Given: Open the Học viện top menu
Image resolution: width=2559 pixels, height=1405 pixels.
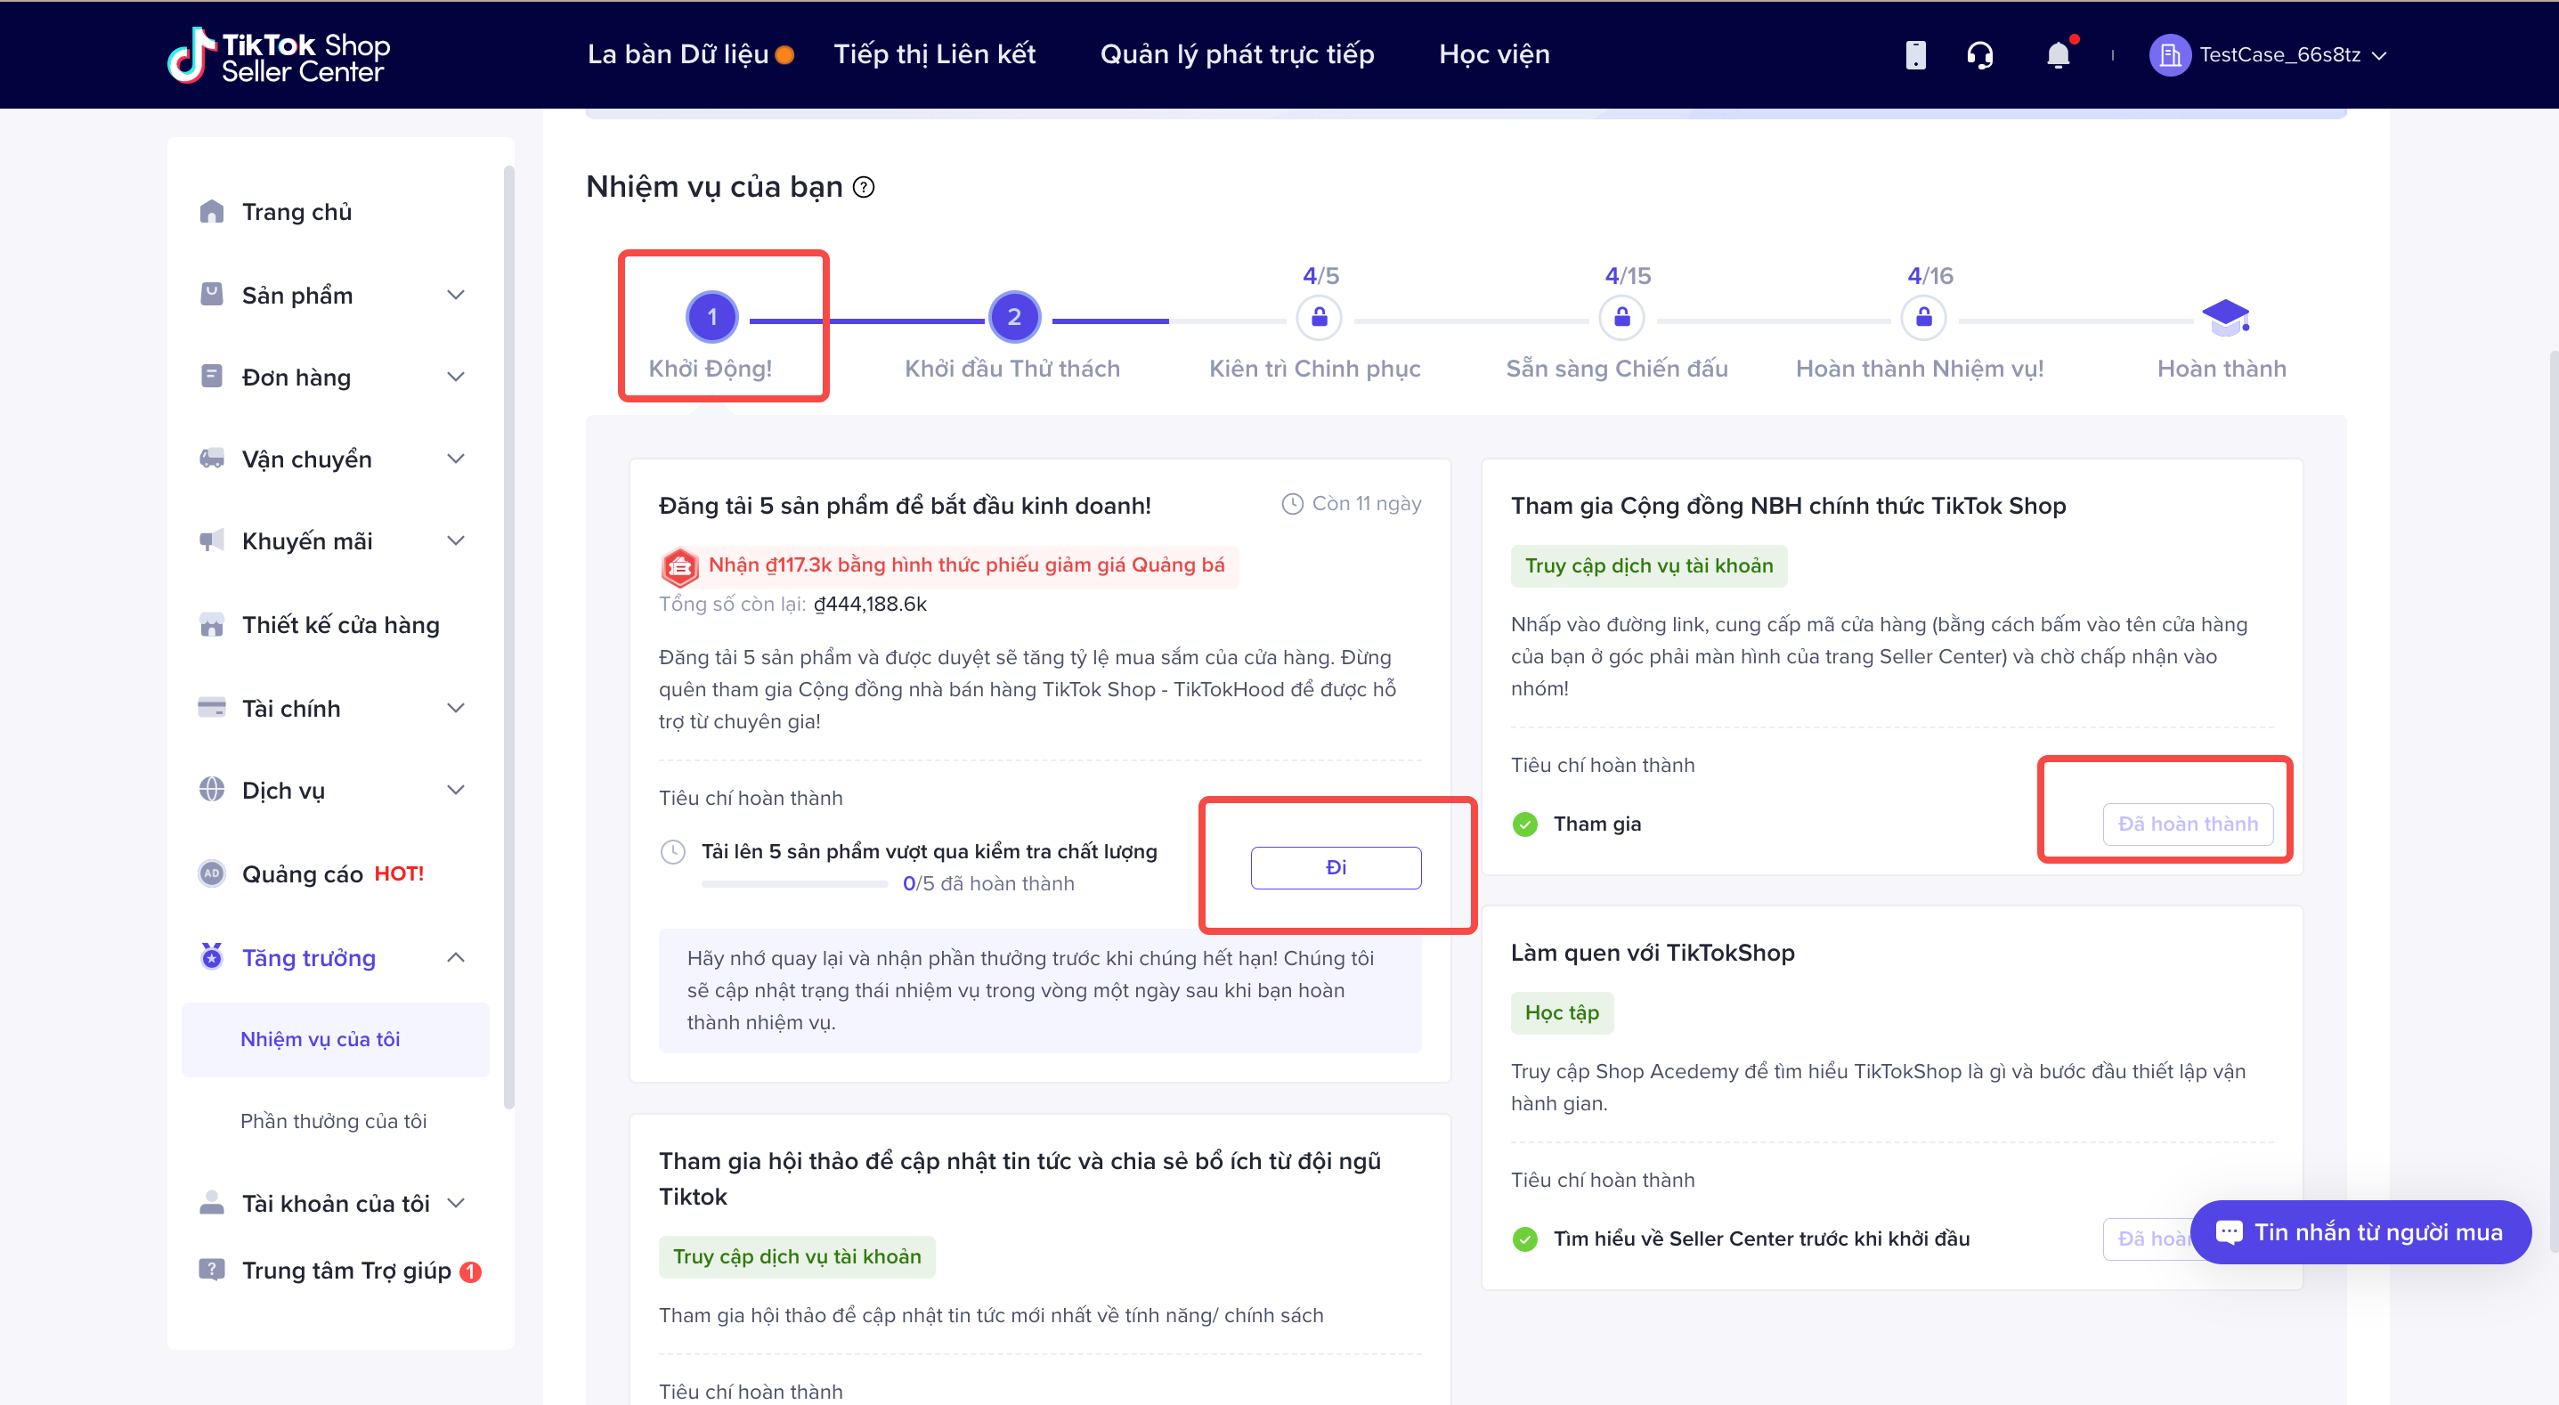Looking at the screenshot, I should pyautogui.click(x=1493, y=54).
